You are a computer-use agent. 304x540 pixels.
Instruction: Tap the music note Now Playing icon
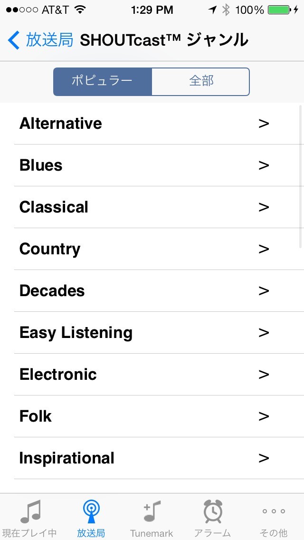(30, 512)
